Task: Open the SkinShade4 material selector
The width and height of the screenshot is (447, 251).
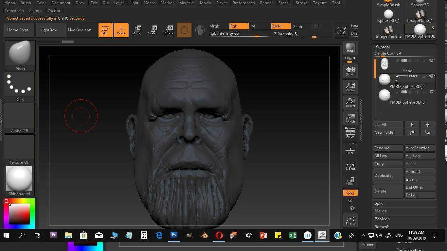Action: (20, 181)
